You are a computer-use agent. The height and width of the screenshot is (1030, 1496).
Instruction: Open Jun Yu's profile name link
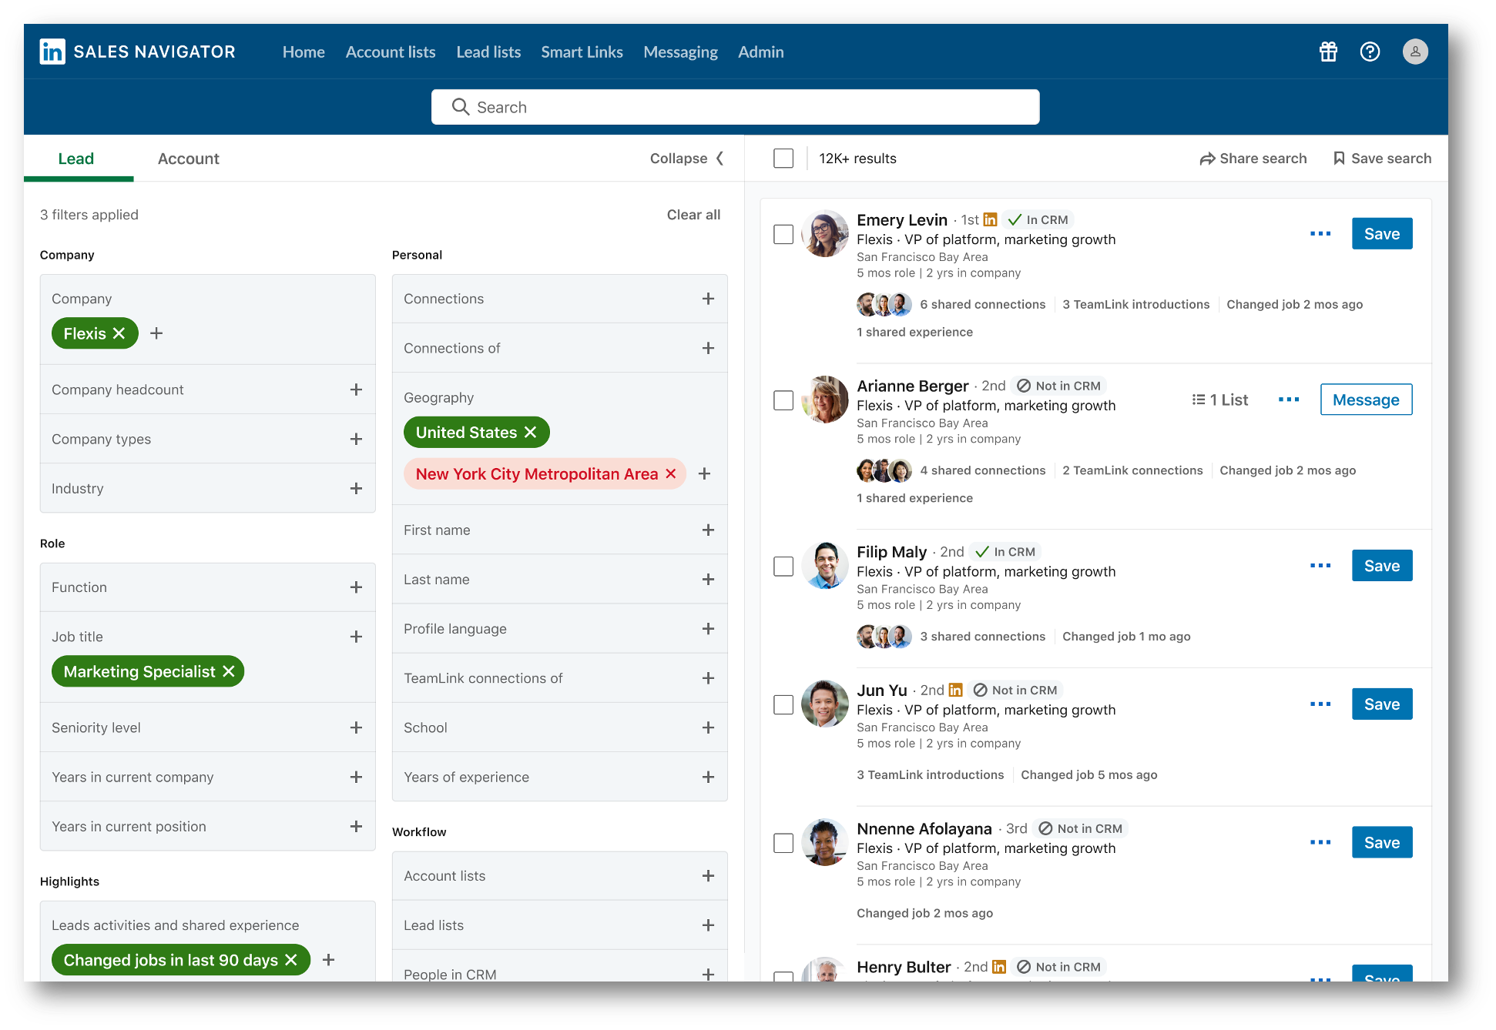[881, 690]
